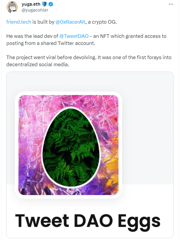
Task: Click "an NFT which granted access to" text
Action: click(130, 36)
